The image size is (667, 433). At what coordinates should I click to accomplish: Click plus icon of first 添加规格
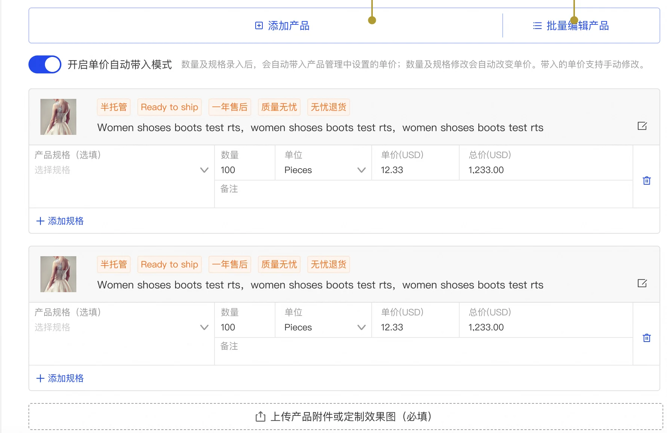[x=40, y=221]
